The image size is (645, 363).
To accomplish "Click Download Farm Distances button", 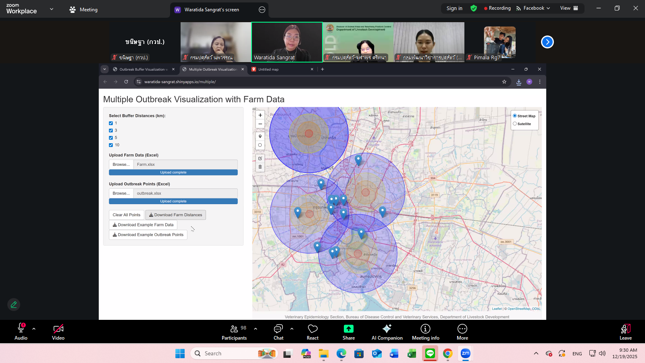I will tap(175, 215).
